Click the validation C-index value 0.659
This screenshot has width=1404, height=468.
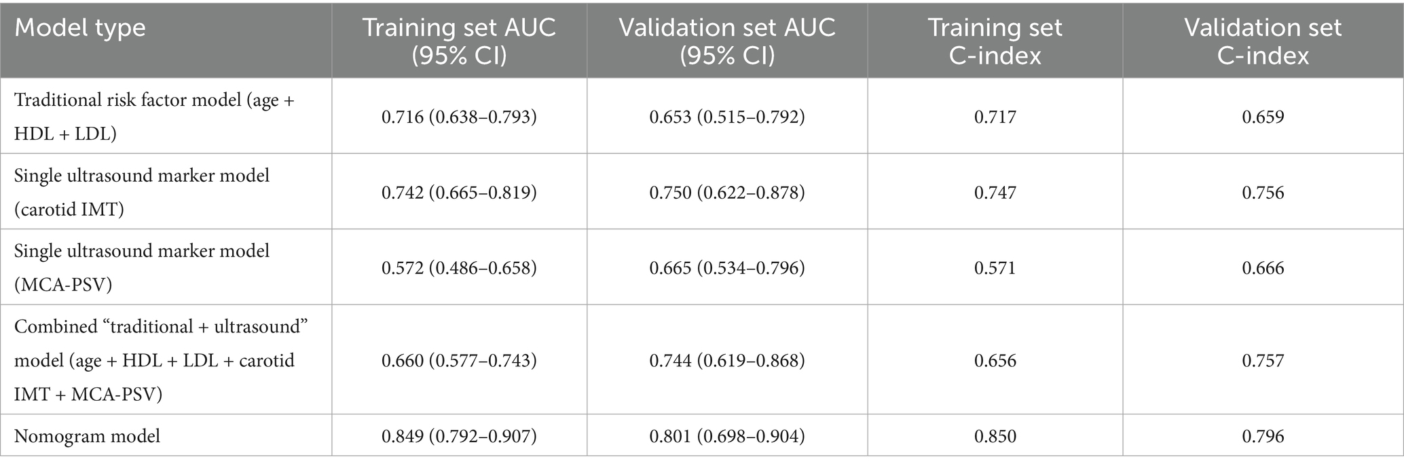tap(1263, 117)
